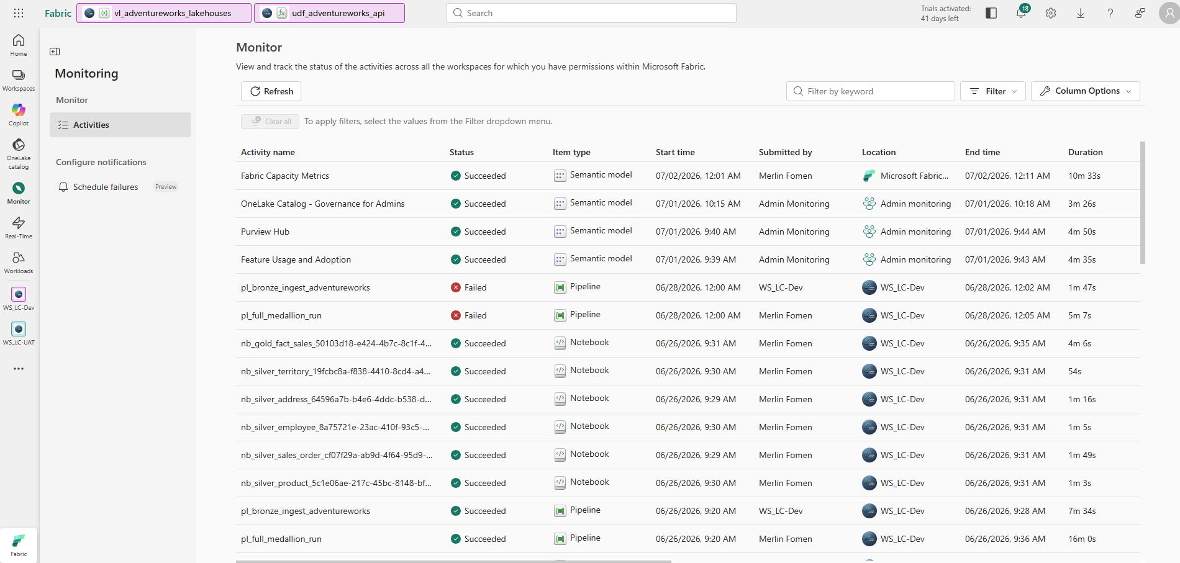Screen dimensions: 1180x563
Task: Click the Pipeline icon in failed pl_bronze_ingest_adventureworks row
Action: pos(560,287)
